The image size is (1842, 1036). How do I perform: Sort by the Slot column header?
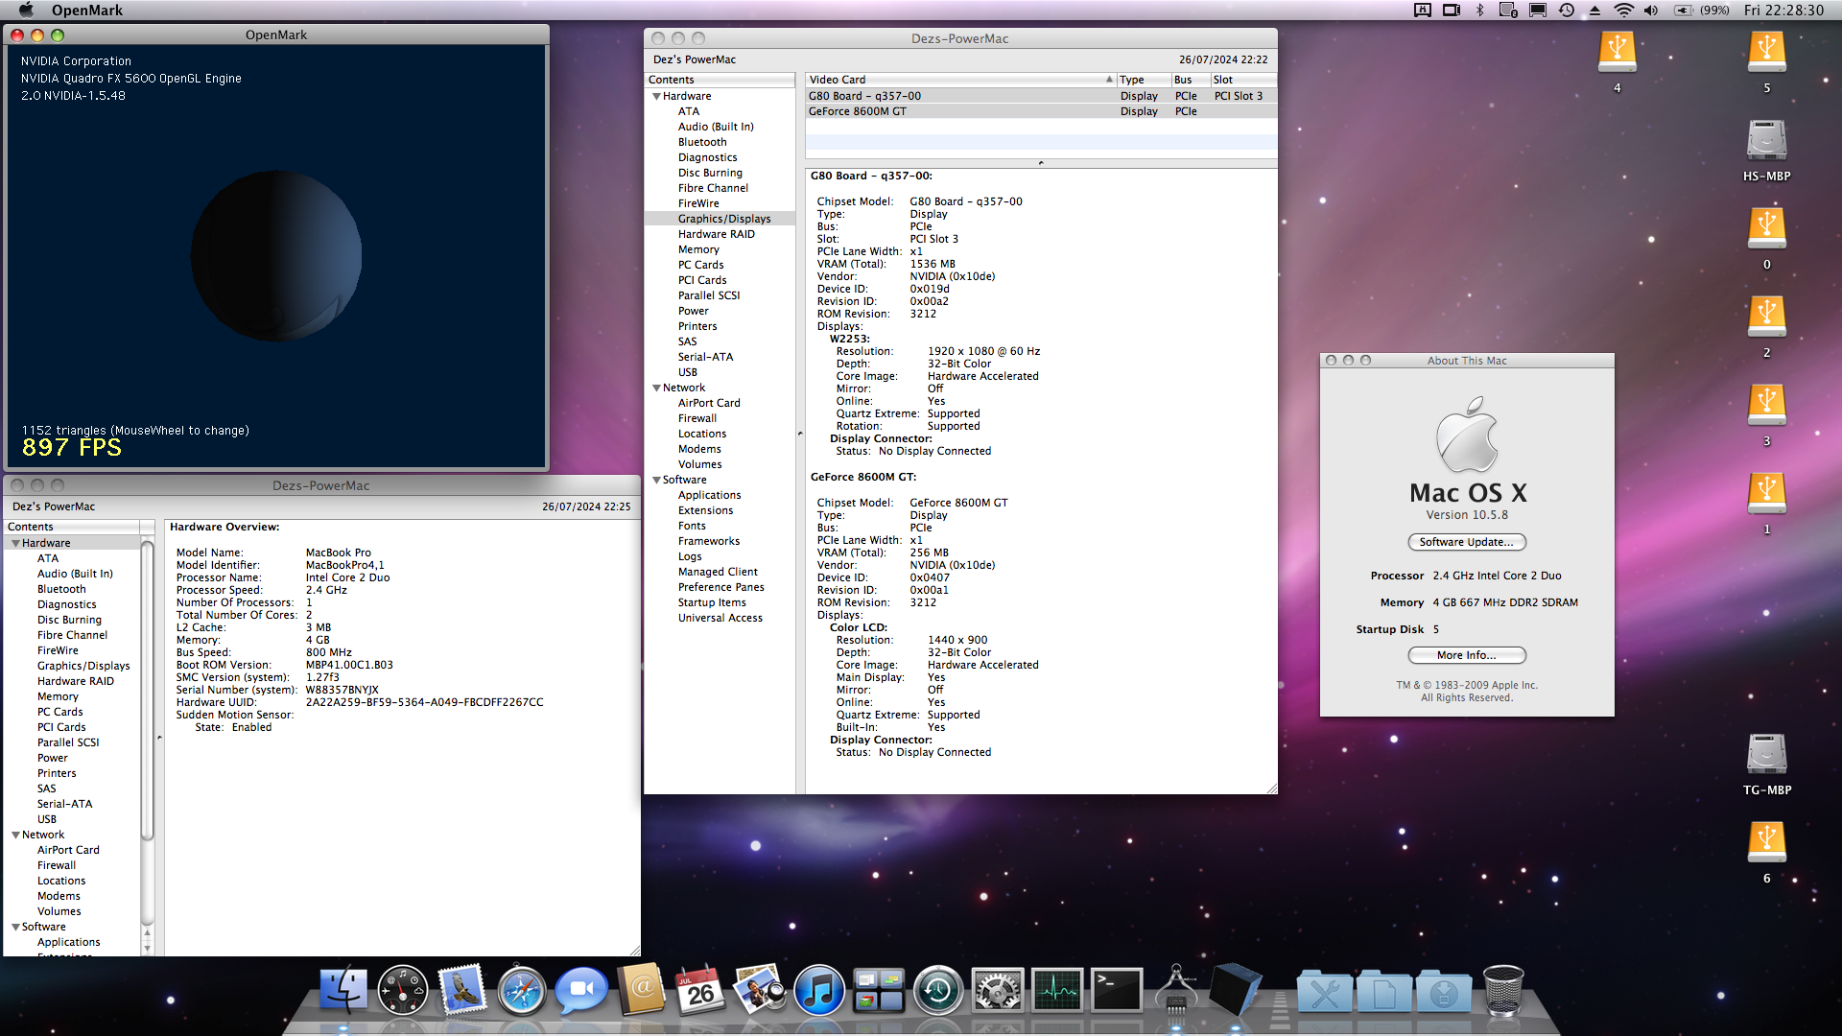pos(1243,80)
